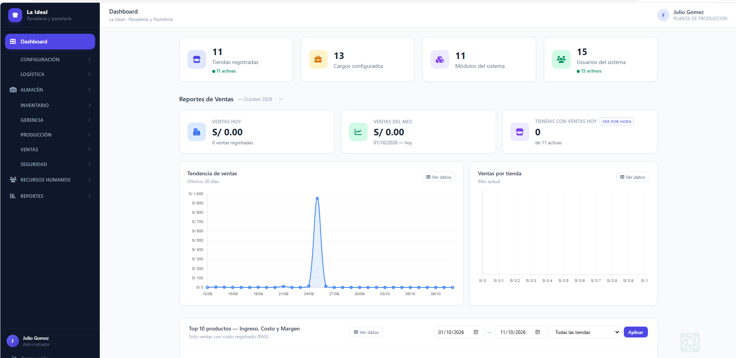Image resolution: width=736 pixels, height=358 pixels.
Task: Click the cubes icon for Módulos del sistema
Action: 440,59
